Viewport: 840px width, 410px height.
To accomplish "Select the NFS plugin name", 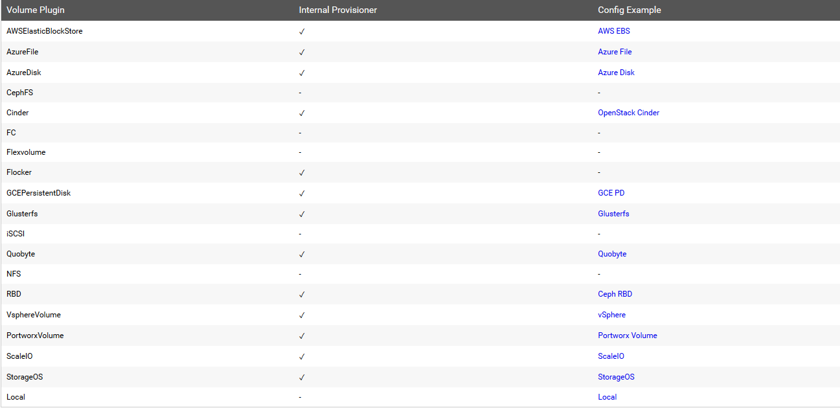I will pyautogui.click(x=14, y=274).
